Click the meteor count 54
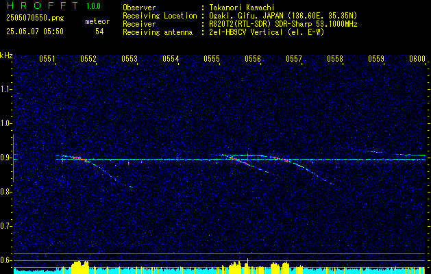The width and height of the screenshot is (431, 274). pos(99,32)
